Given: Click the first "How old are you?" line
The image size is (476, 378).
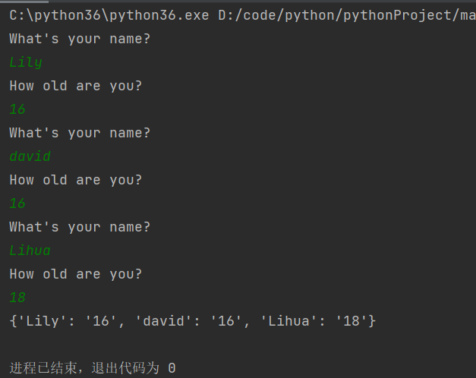Looking at the screenshot, I should click(75, 86).
